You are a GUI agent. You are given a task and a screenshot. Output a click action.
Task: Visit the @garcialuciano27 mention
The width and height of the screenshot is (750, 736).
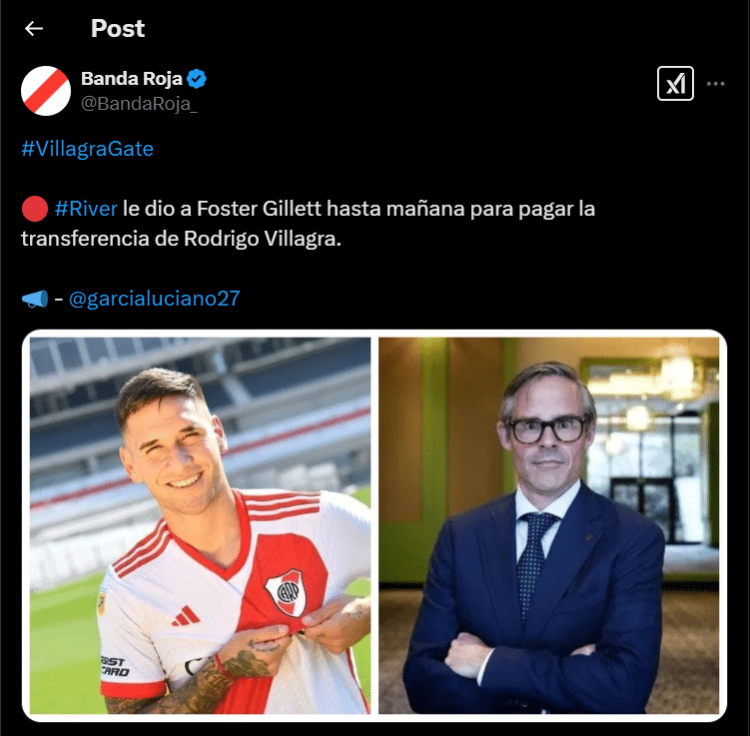click(155, 299)
